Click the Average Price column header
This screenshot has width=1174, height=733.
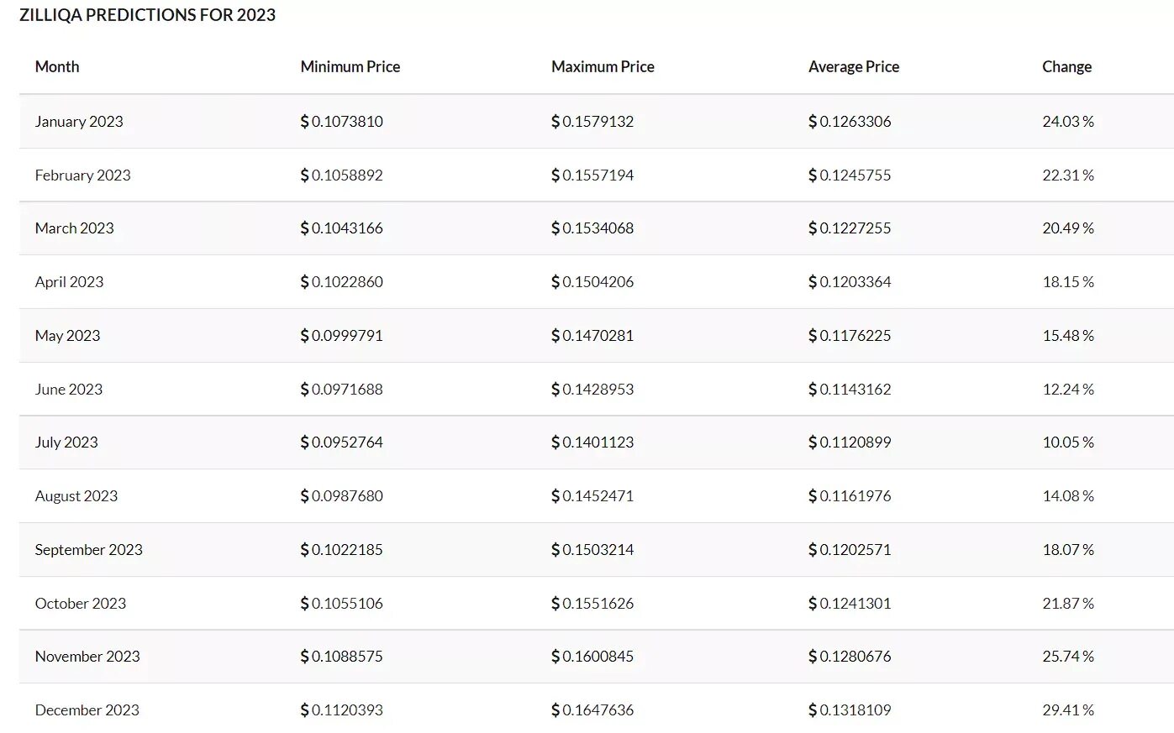pyautogui.click(x=853, y=66)
